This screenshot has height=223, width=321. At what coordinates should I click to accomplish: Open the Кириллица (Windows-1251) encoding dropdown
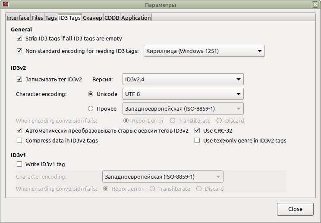pyautogui.click(x=204, y=51)
